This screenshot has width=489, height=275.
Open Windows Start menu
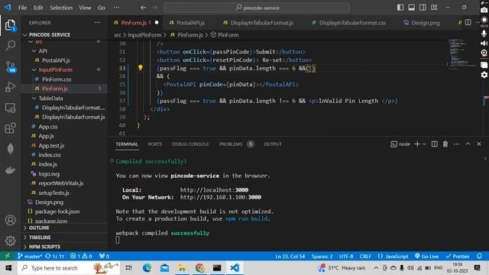click(x=8, y=268)
